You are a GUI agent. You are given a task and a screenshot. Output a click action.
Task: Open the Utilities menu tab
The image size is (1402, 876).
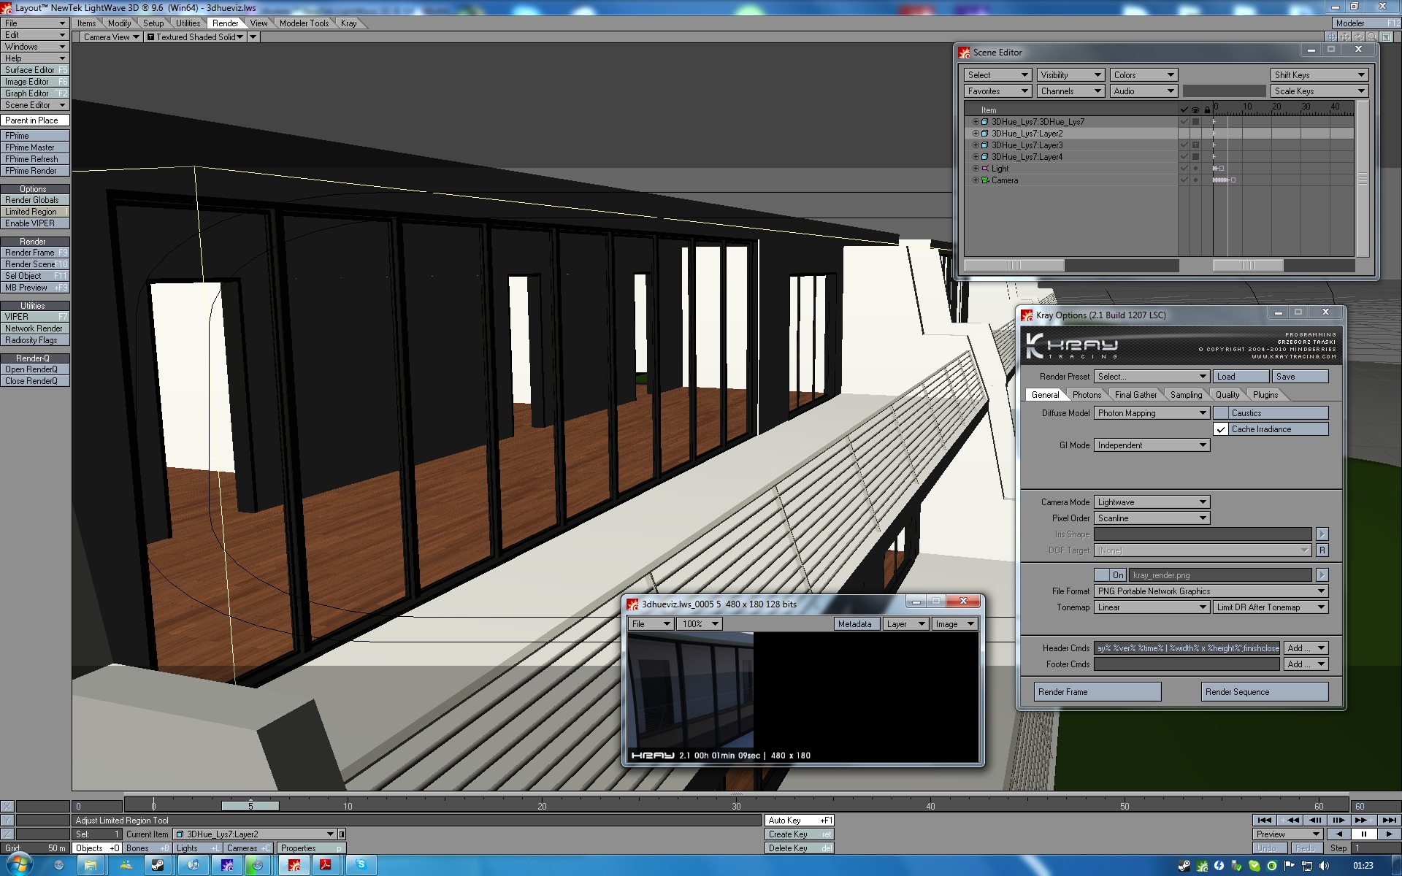pos(188,23)
